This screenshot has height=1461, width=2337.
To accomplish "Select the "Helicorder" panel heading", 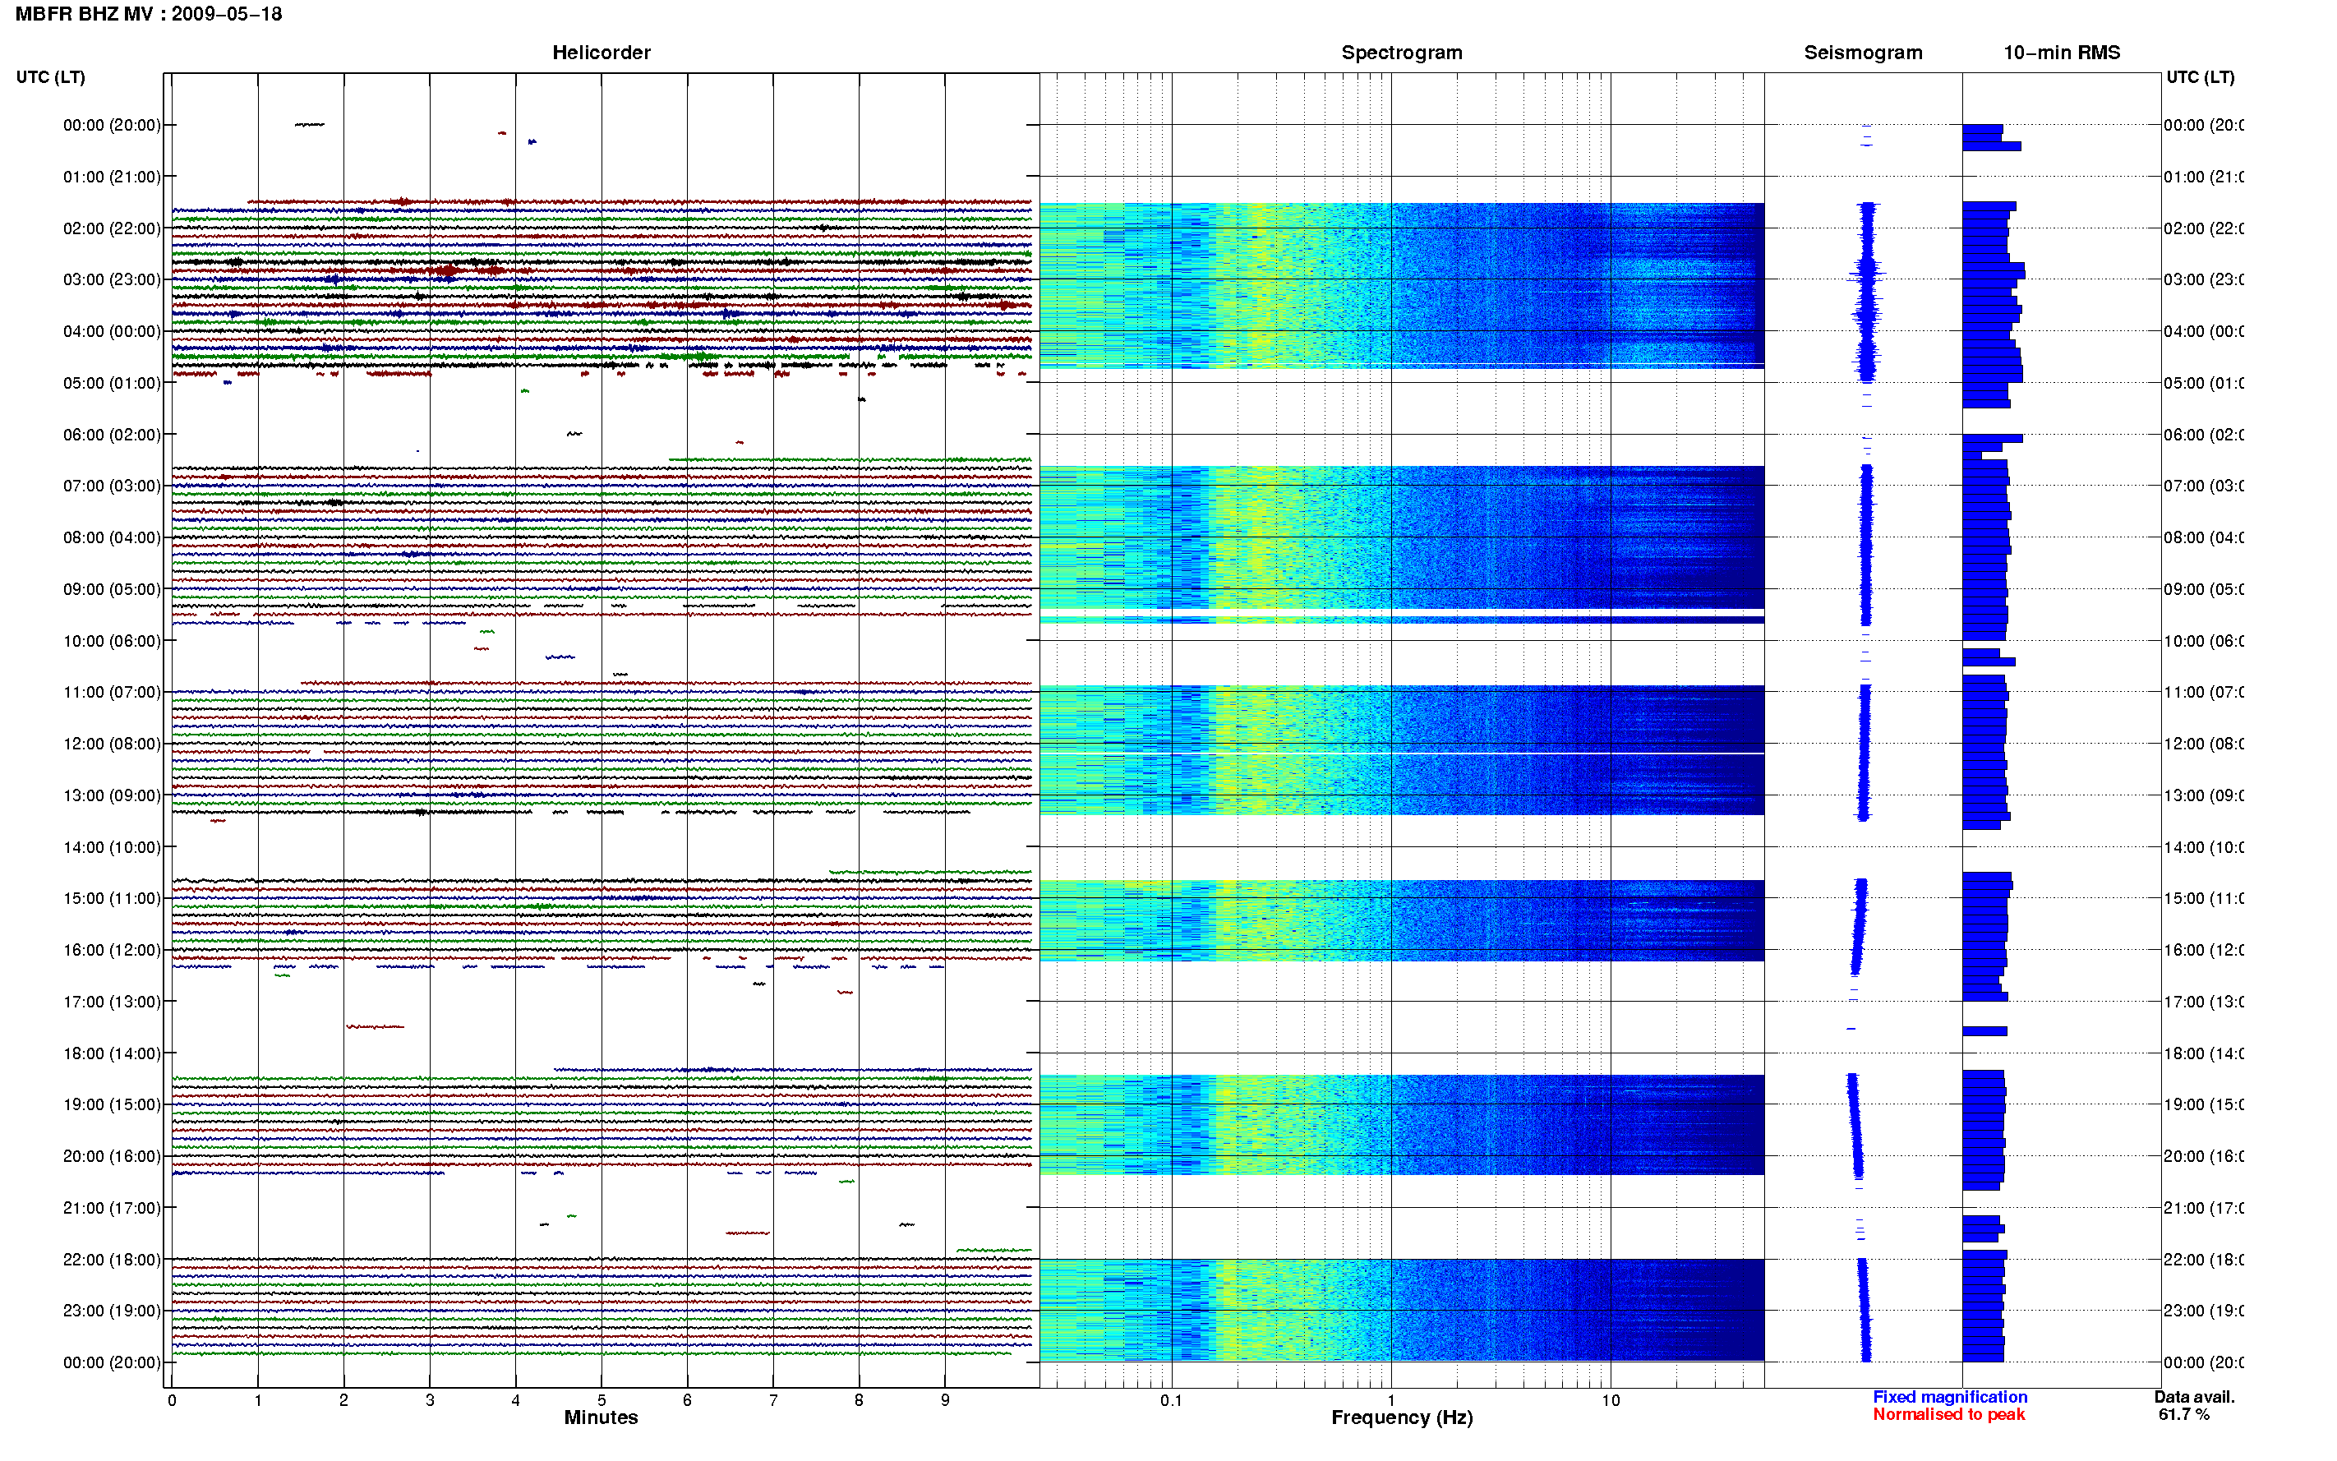I will [601, 53].
